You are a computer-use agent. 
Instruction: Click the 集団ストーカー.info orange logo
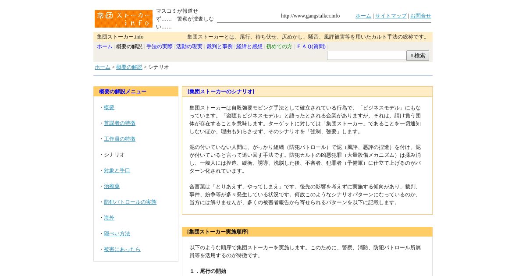[x=124, y=19]
